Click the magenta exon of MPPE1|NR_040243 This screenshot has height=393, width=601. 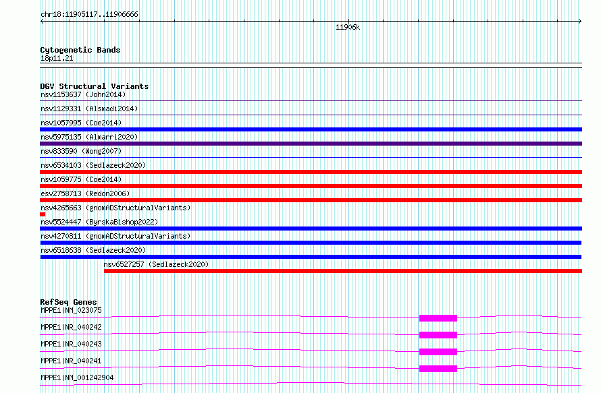click(438, 352)
